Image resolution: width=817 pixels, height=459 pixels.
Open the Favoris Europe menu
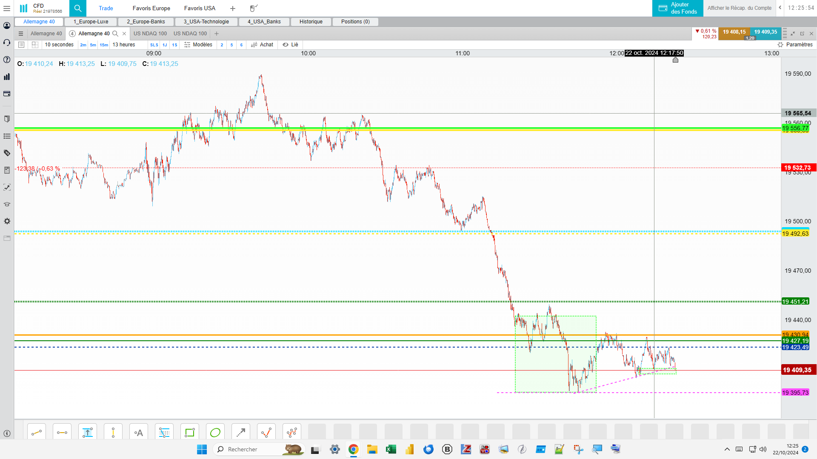151,8
